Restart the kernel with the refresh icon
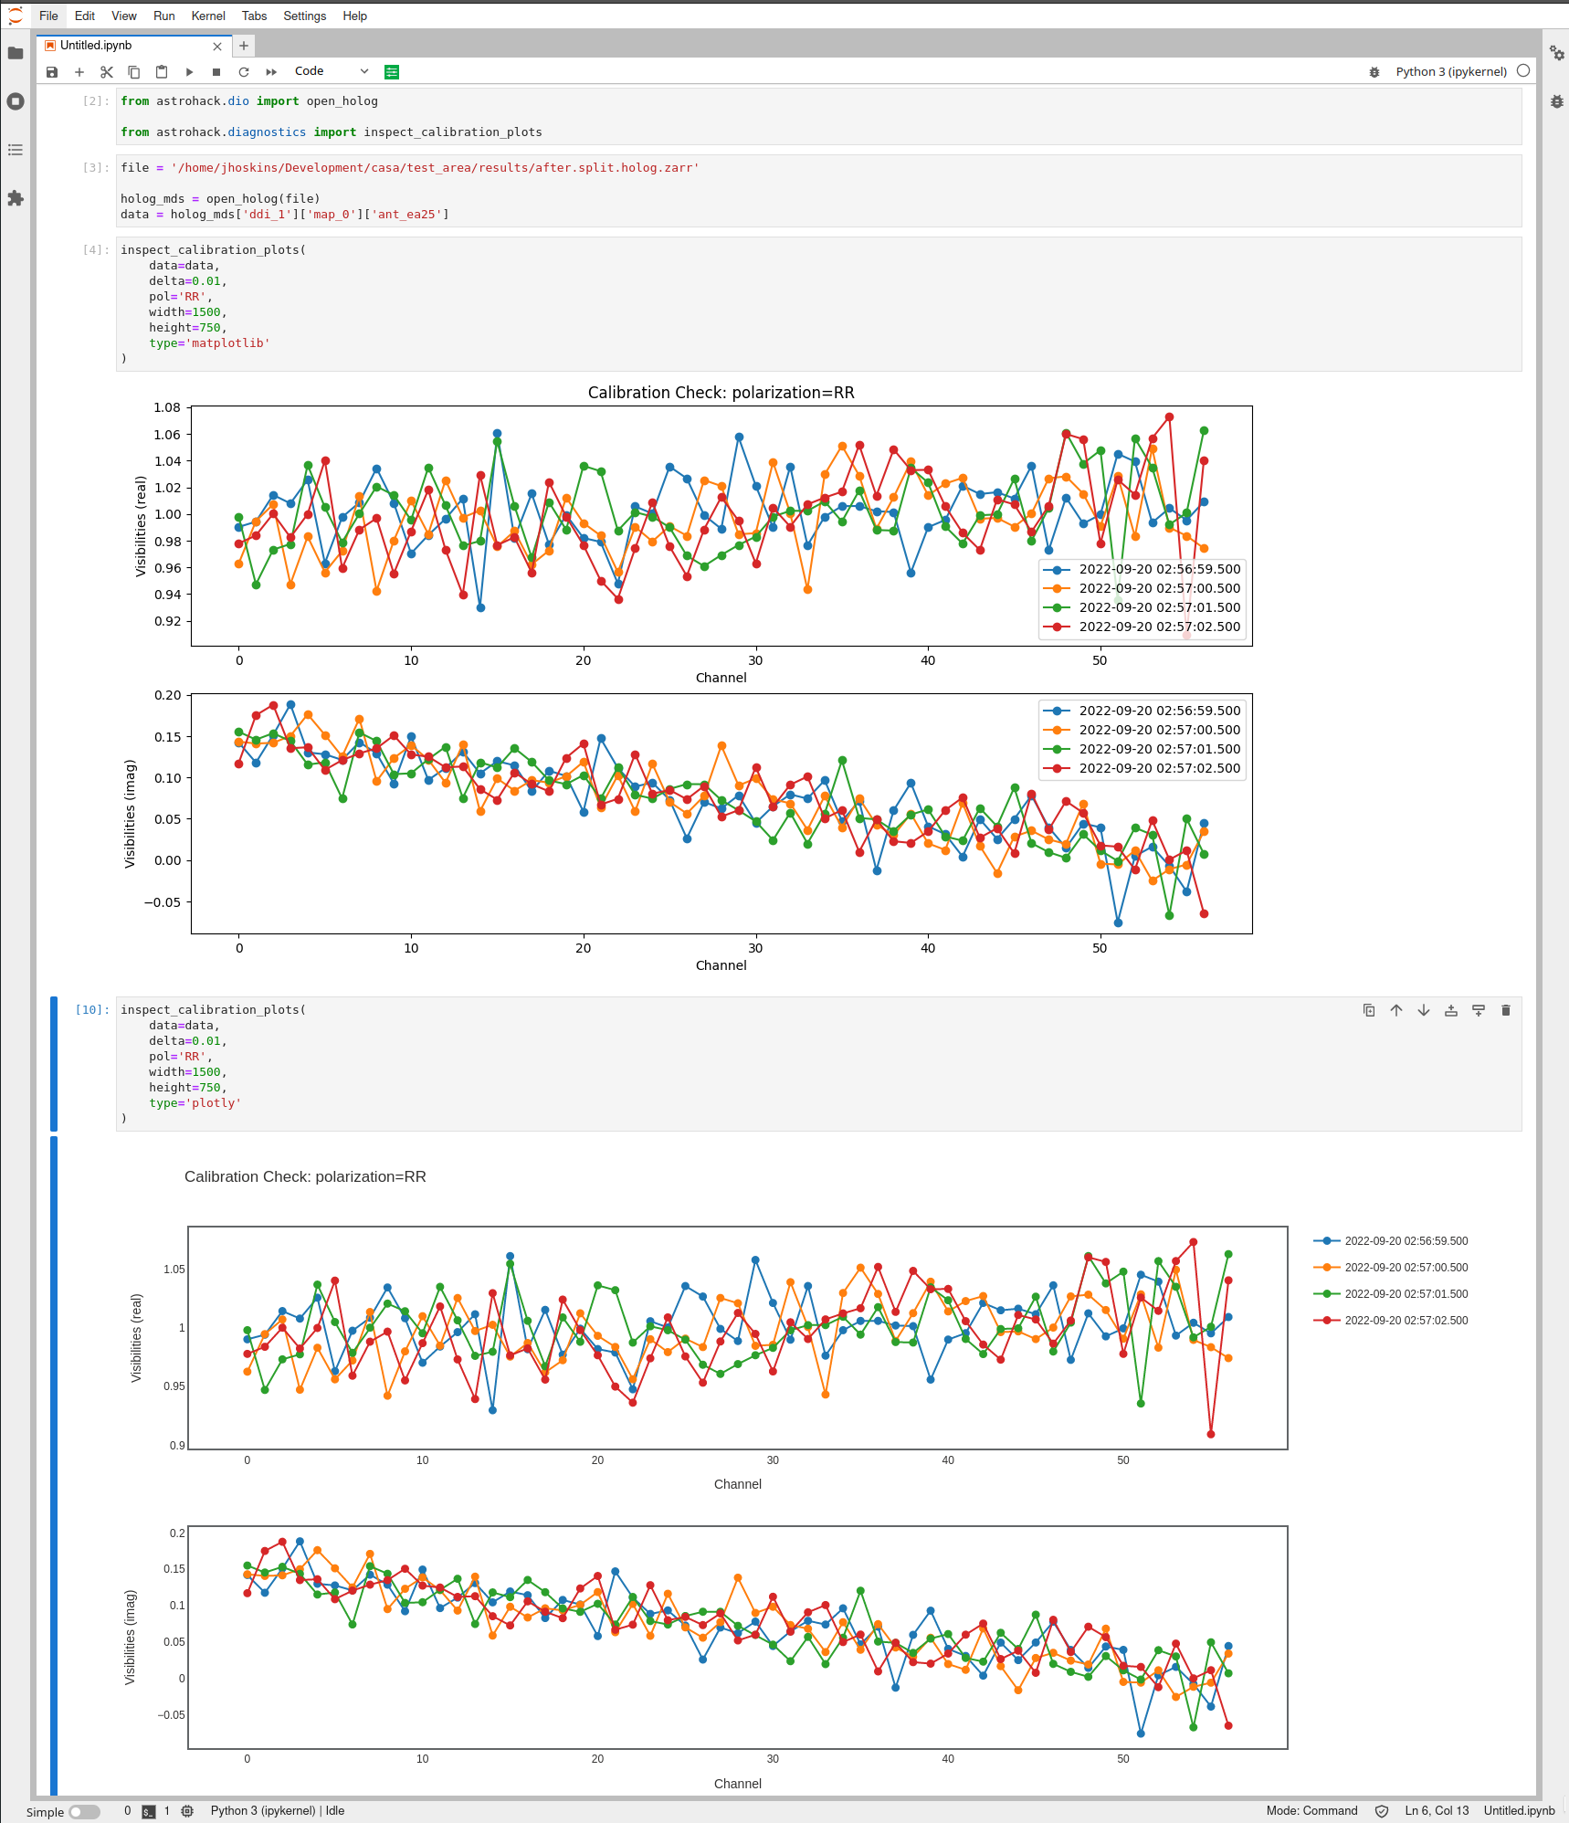The width and height of the screenshot is (1569, 1823). point(244,71)
